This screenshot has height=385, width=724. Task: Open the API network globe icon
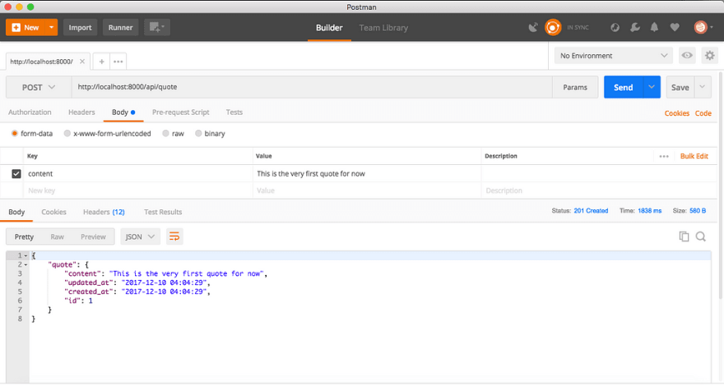615,28
